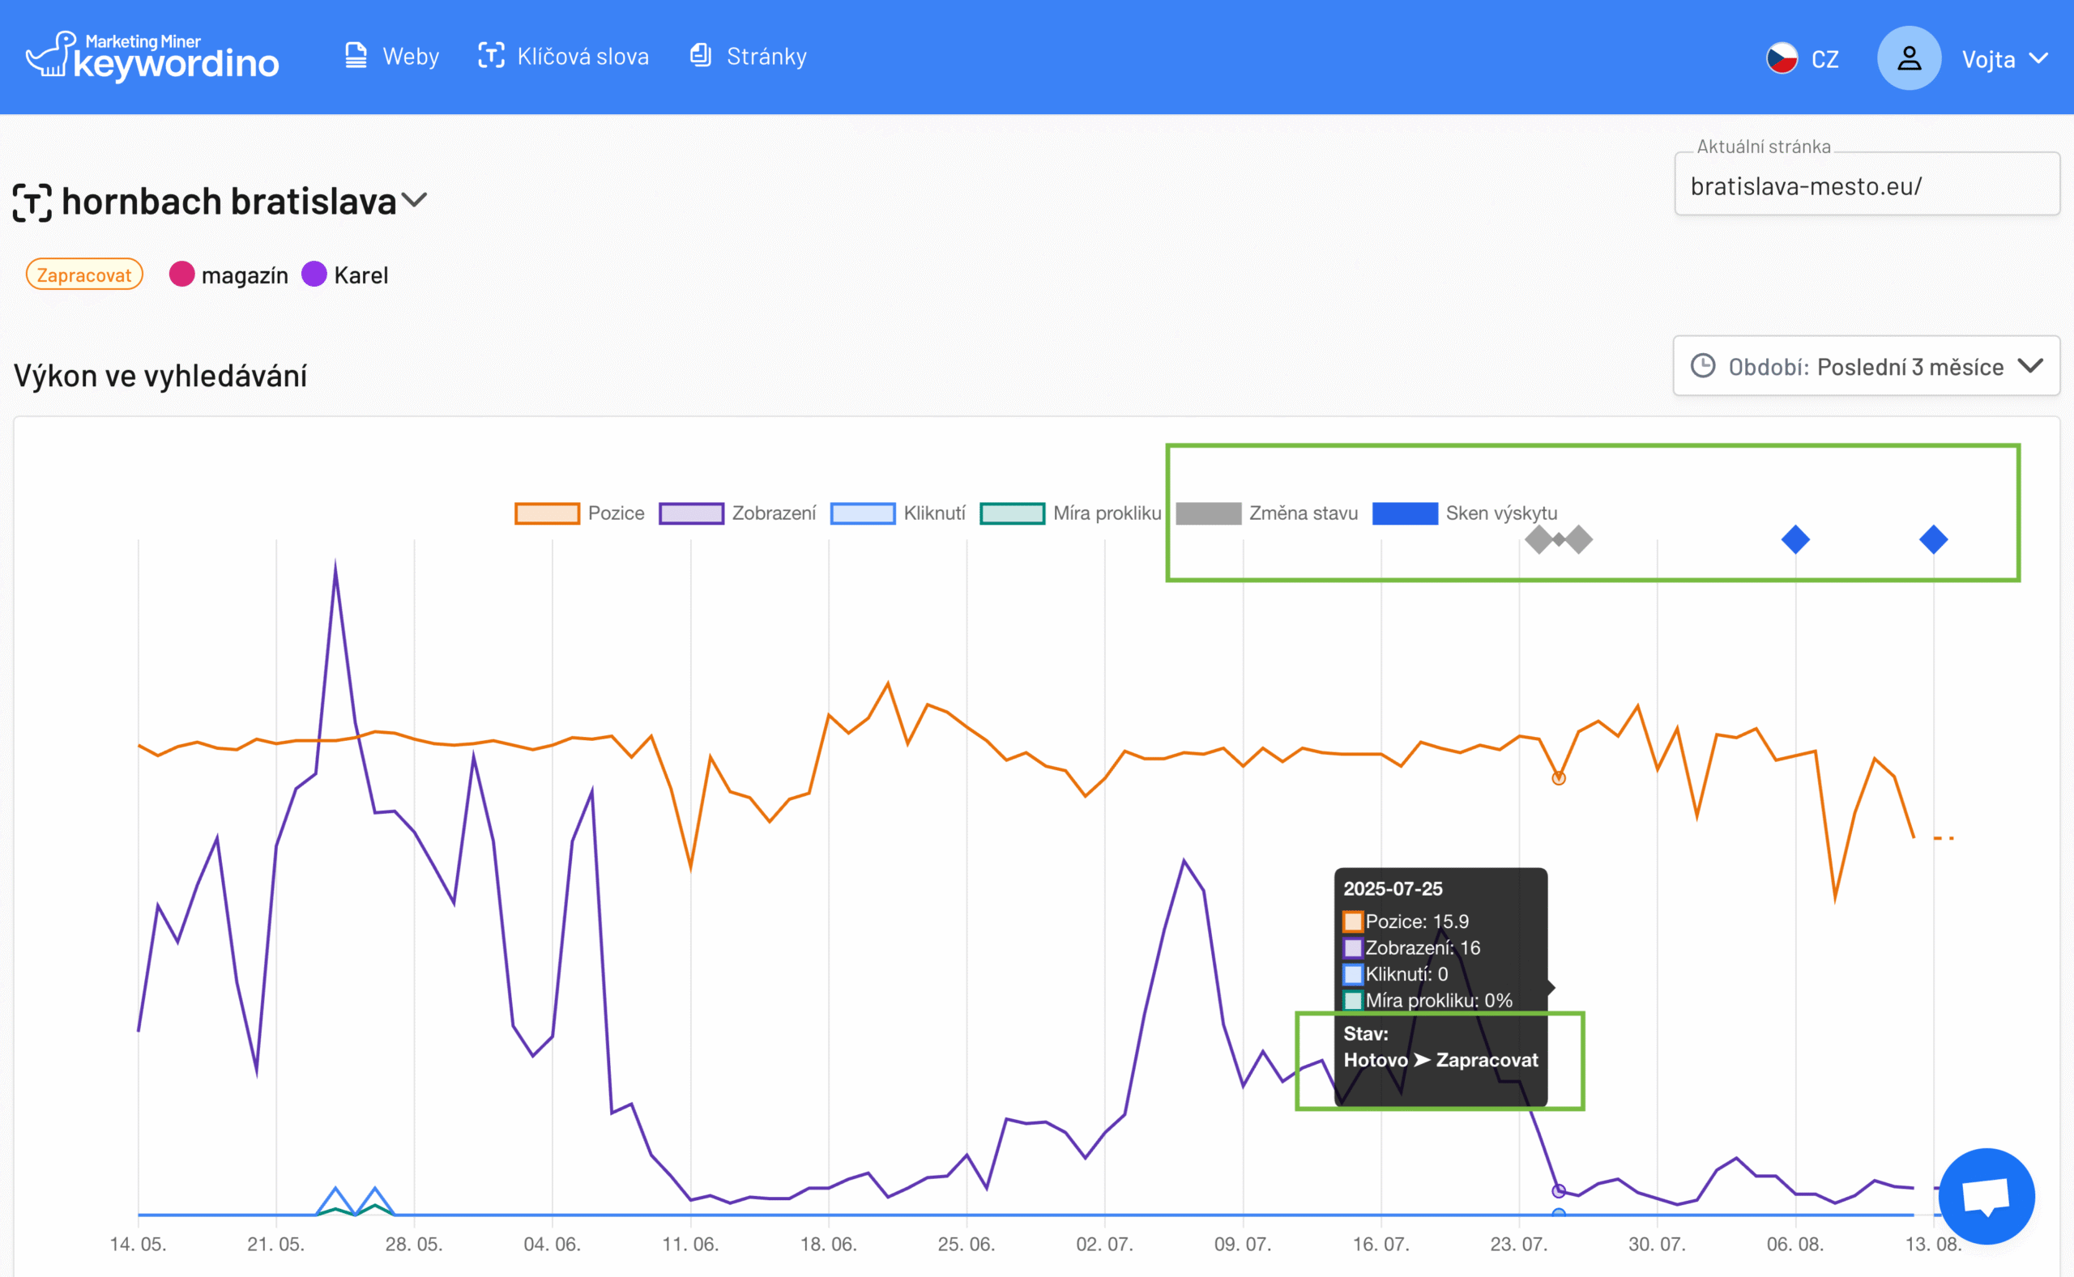
Task: Open the Období Poslední 3 měsíce dropdown
Action: (x=1865, y=367)
